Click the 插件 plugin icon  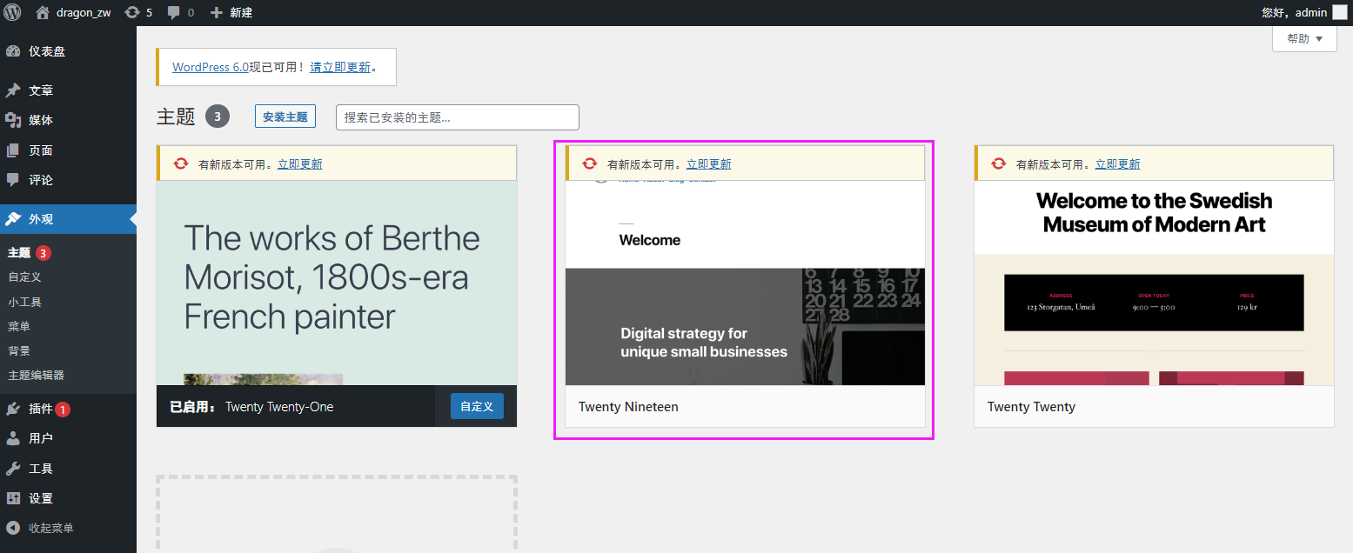pyautogui.click(x=13, y=409)
